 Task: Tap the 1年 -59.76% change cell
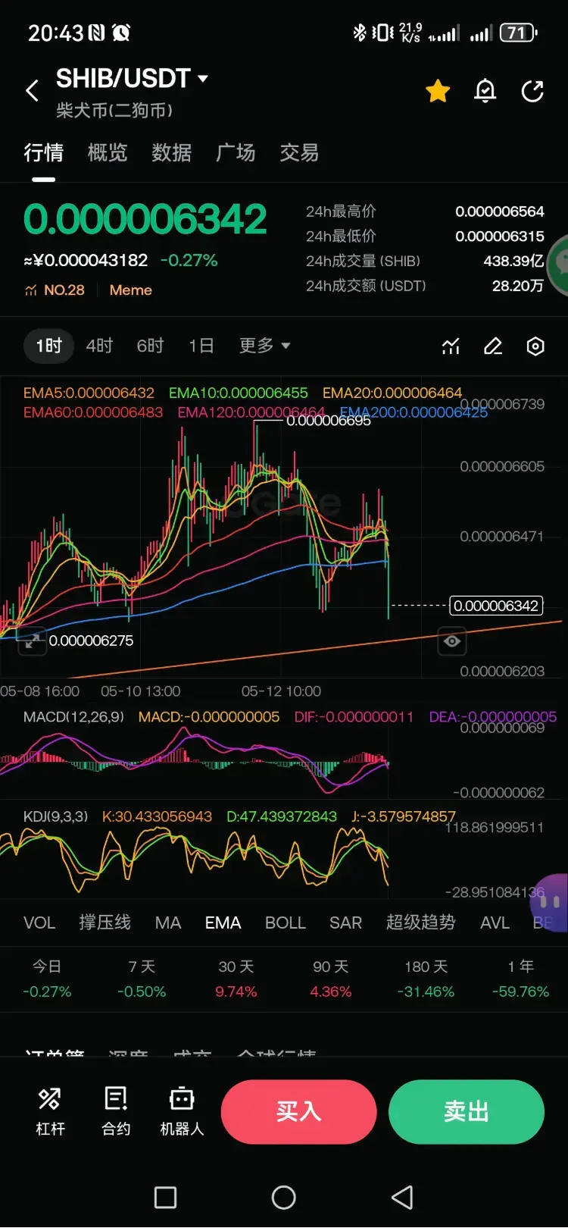pos(520,979)
